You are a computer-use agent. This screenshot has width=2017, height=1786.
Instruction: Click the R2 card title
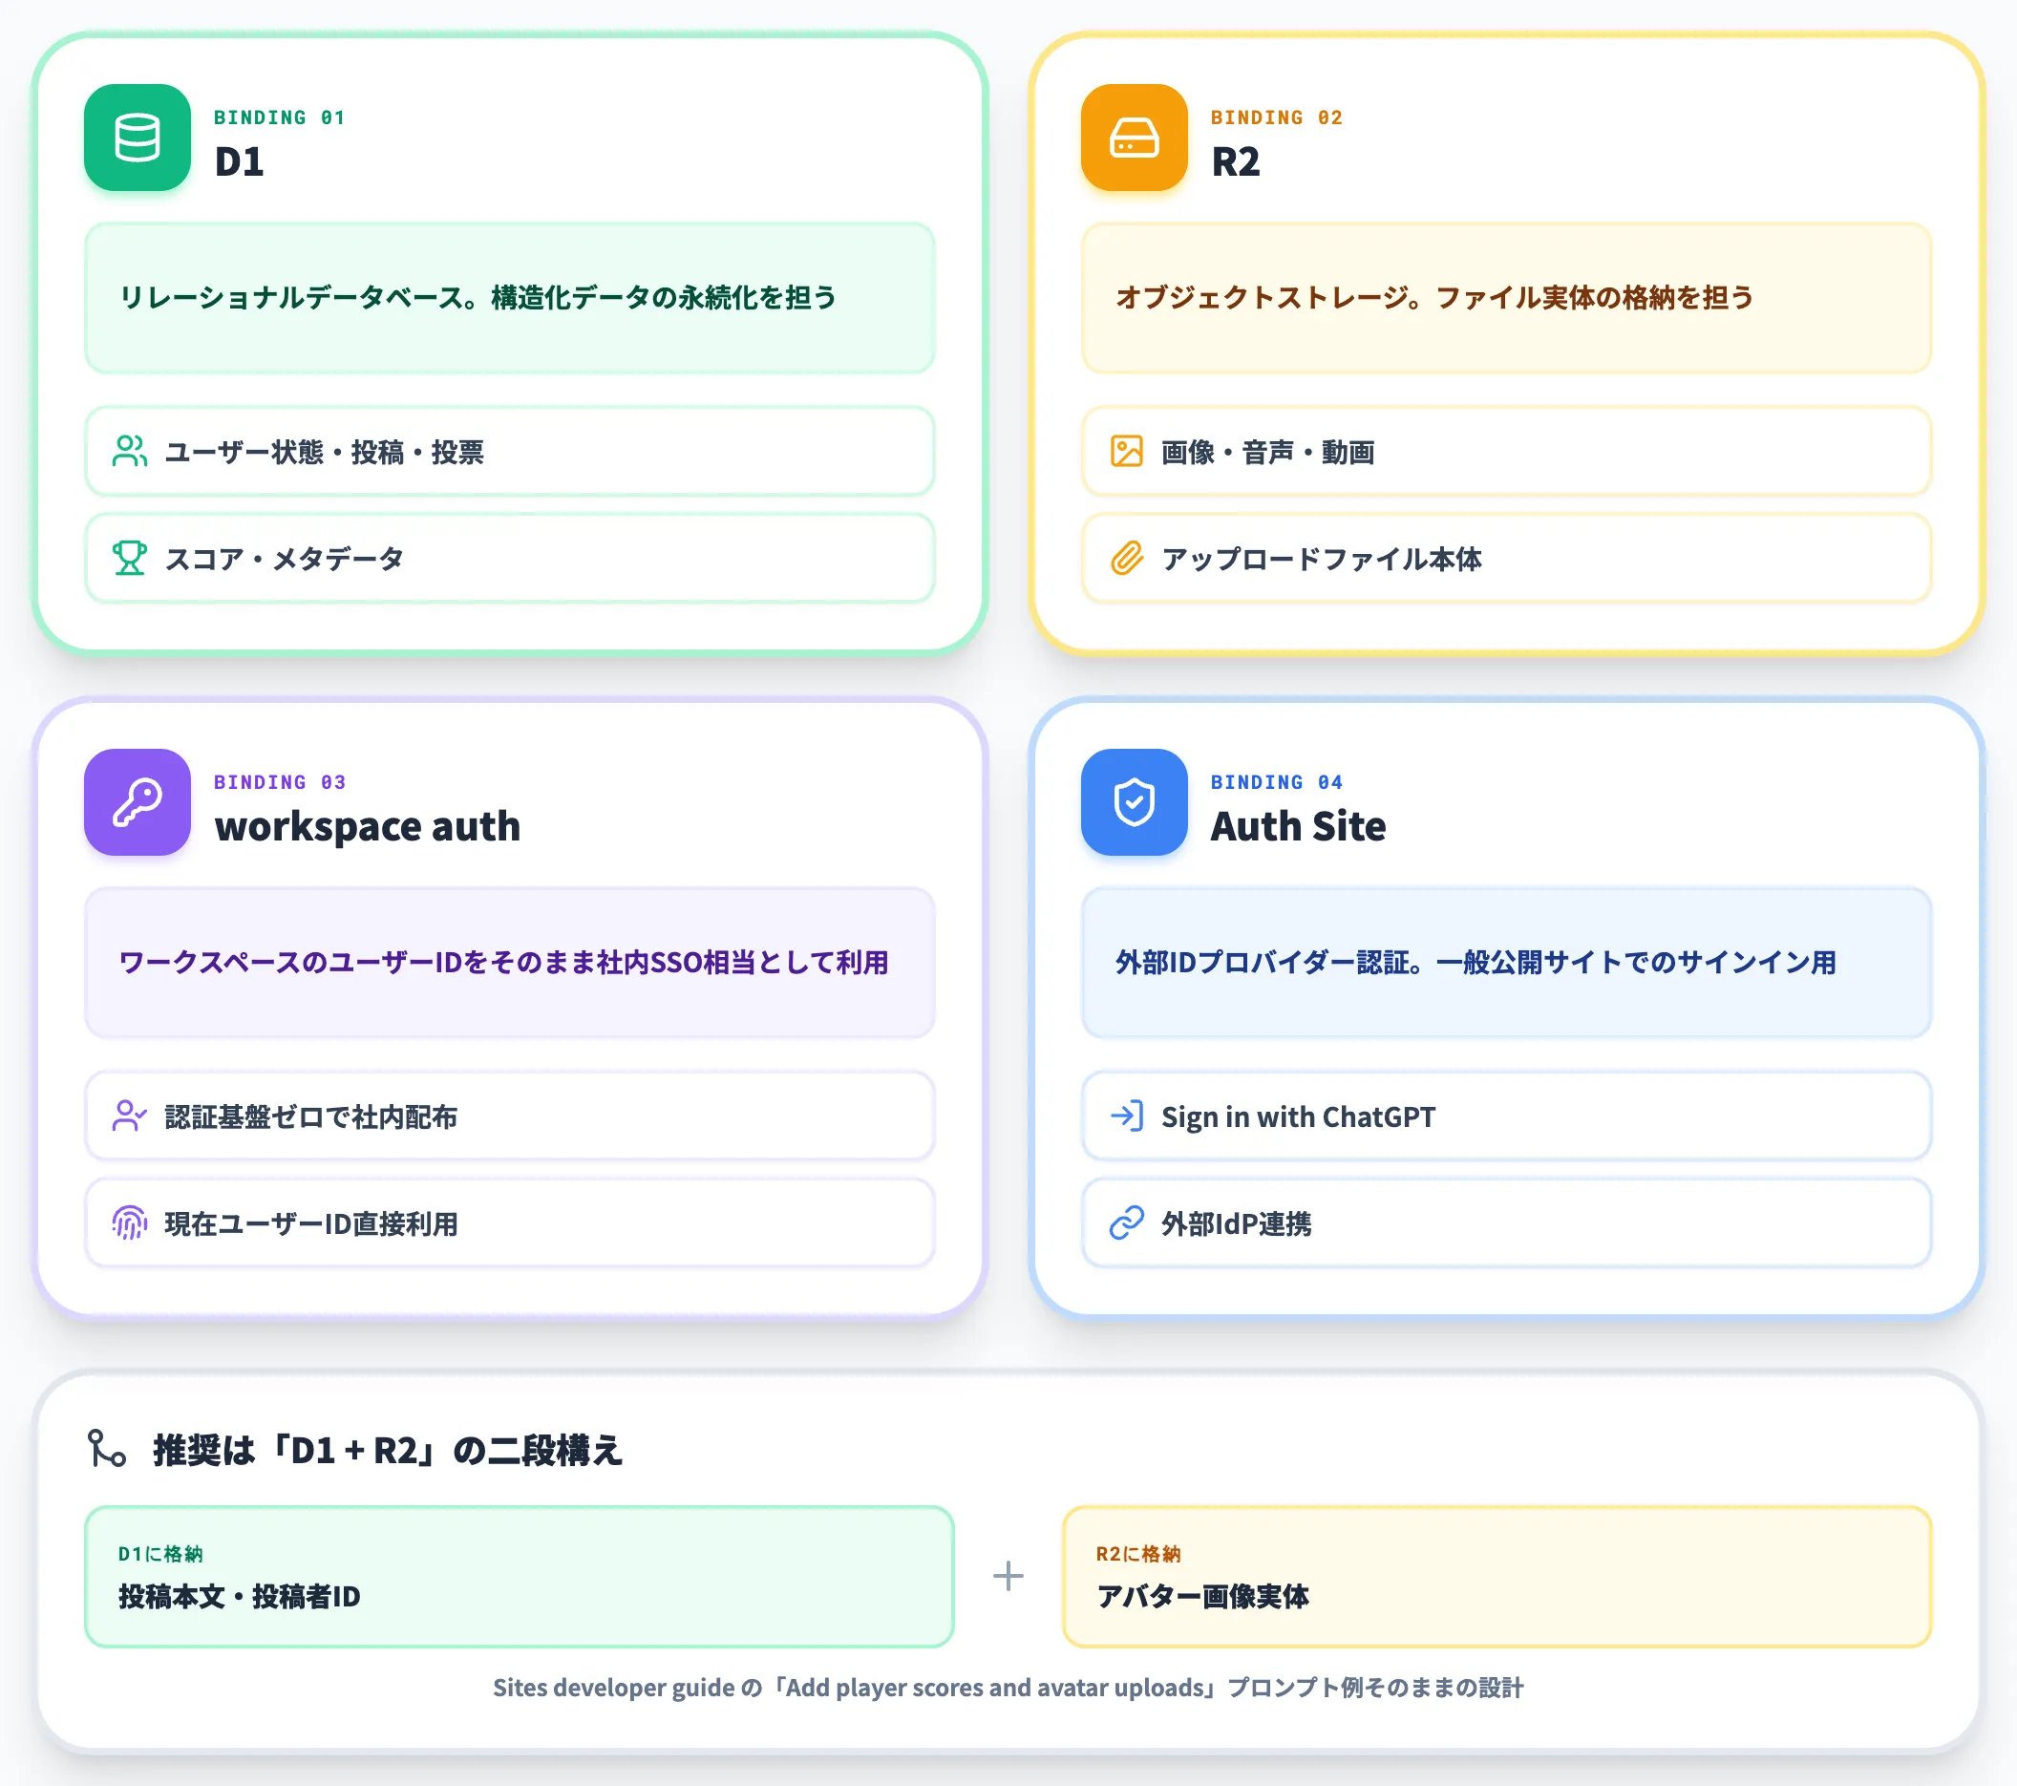(1237, 161)
